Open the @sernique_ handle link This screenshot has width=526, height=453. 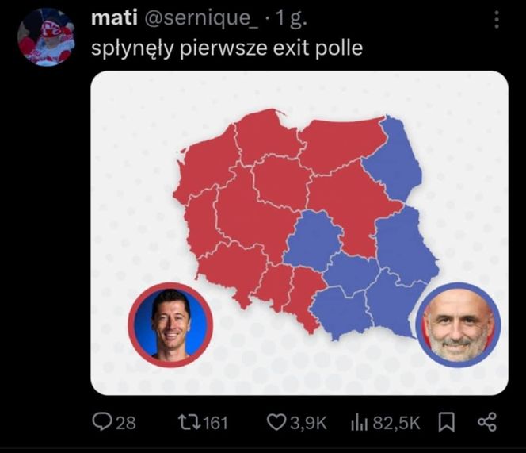coord(201,19)
